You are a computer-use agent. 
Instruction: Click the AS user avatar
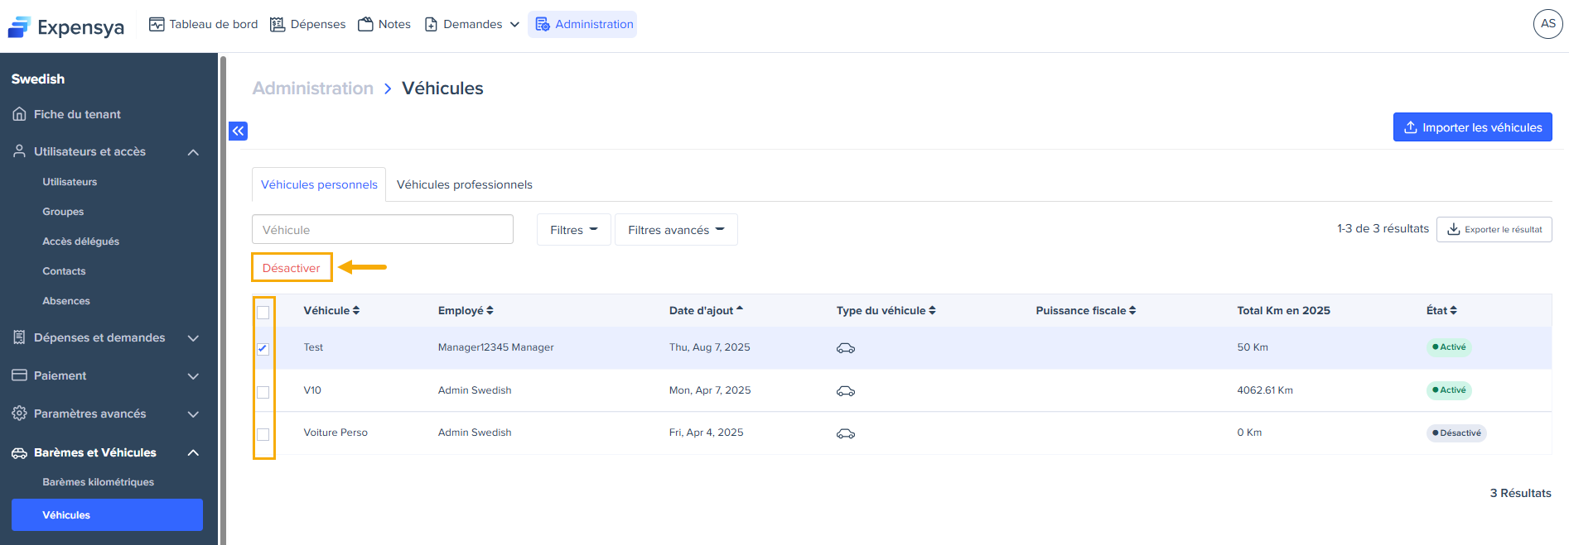pyautogui.click(x=1547, y=24)
